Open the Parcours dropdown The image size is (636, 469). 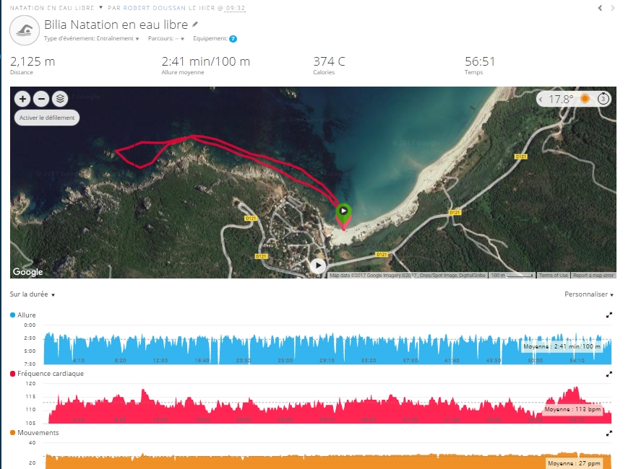166,38
